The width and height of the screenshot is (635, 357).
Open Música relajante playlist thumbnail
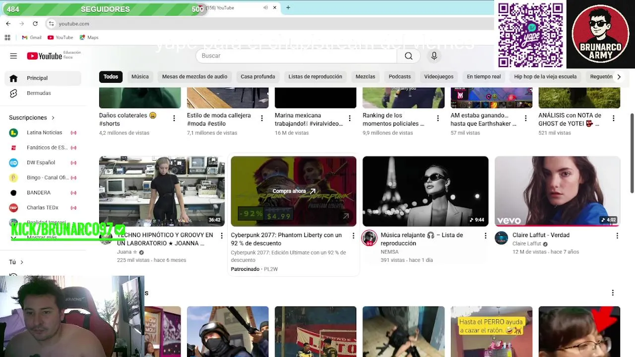pos(425,191)
